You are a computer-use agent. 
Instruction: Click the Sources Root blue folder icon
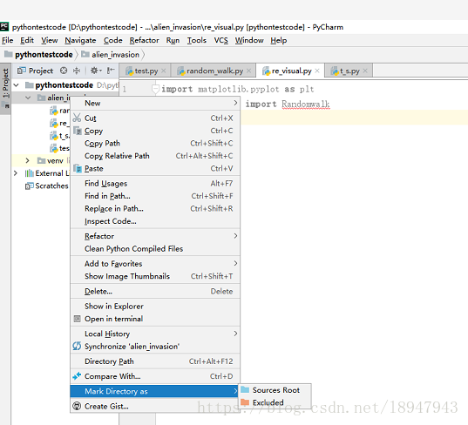(245, 390)
